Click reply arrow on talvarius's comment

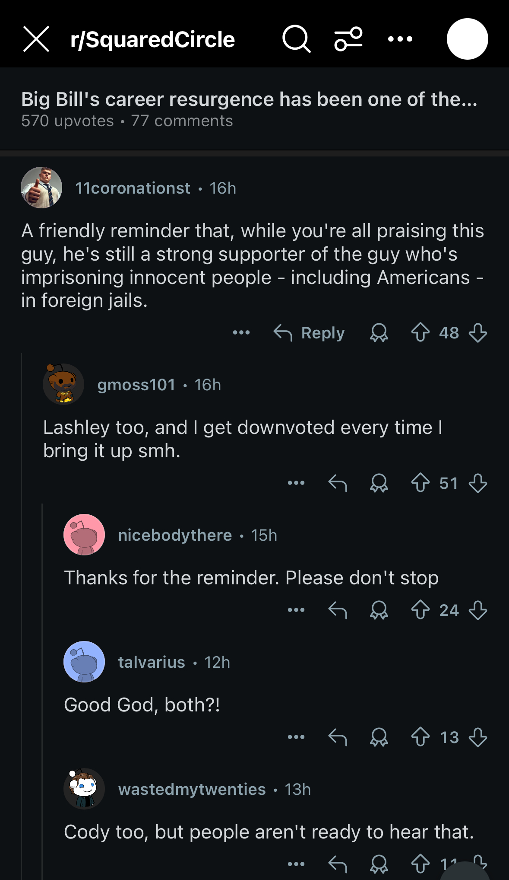338,737
